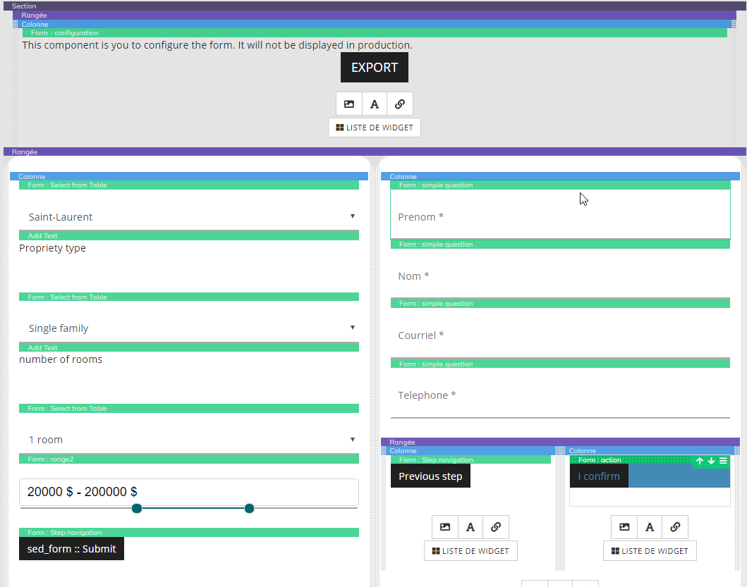The height and width of the screenshot is (587, 747).
Task: Select Form : simple question header above Nom
Action: point(560,245)
